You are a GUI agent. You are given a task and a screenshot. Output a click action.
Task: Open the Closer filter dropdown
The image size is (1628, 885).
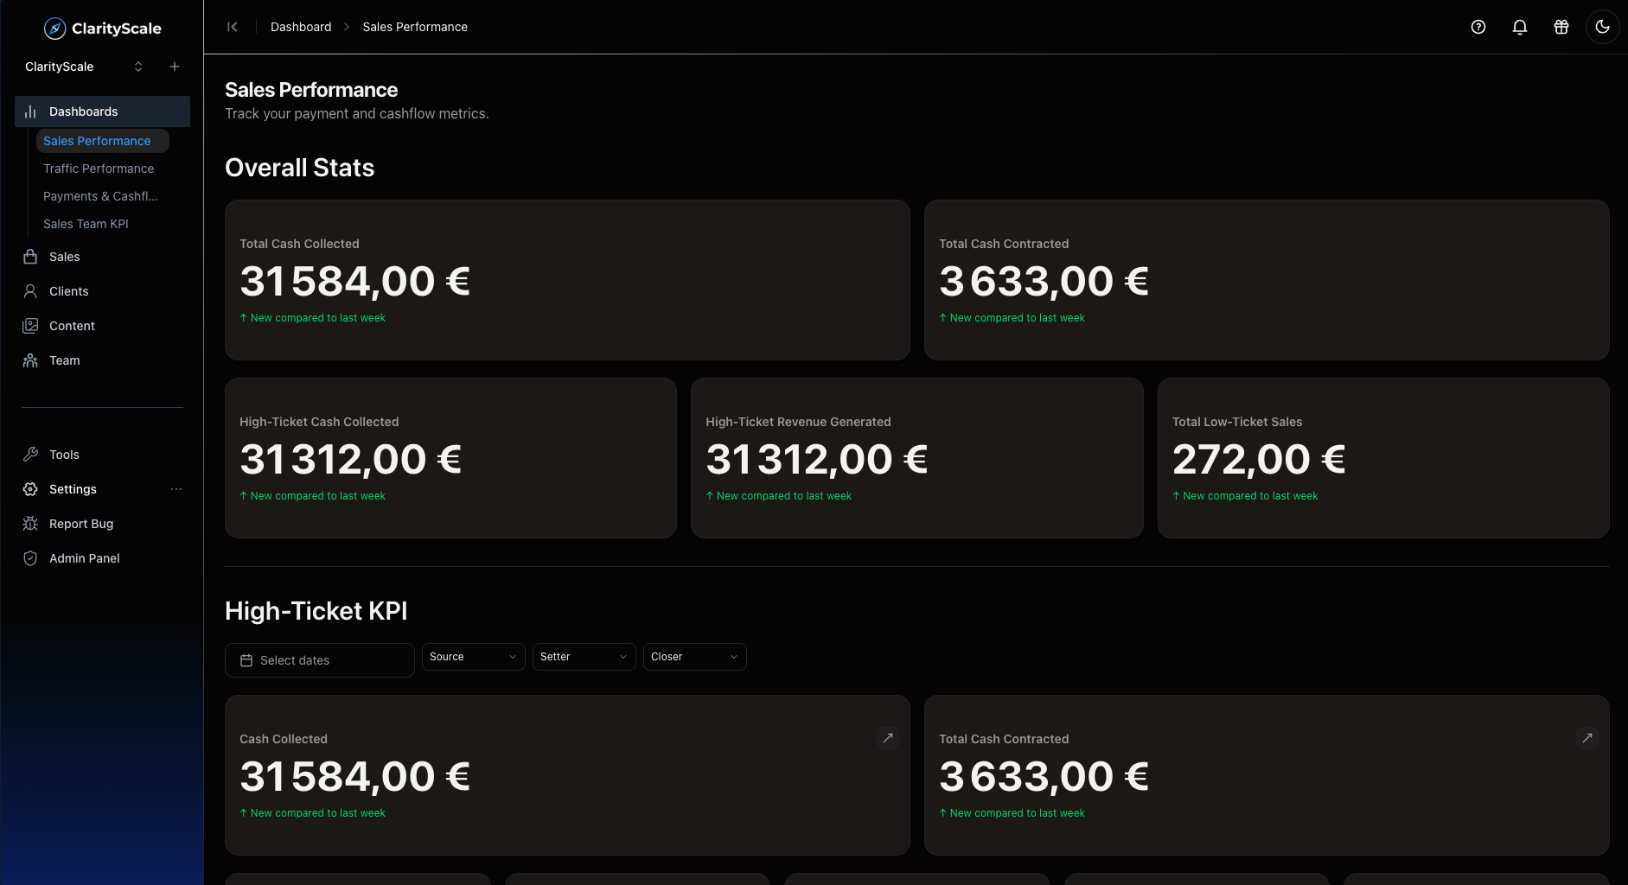click(694, 657)
